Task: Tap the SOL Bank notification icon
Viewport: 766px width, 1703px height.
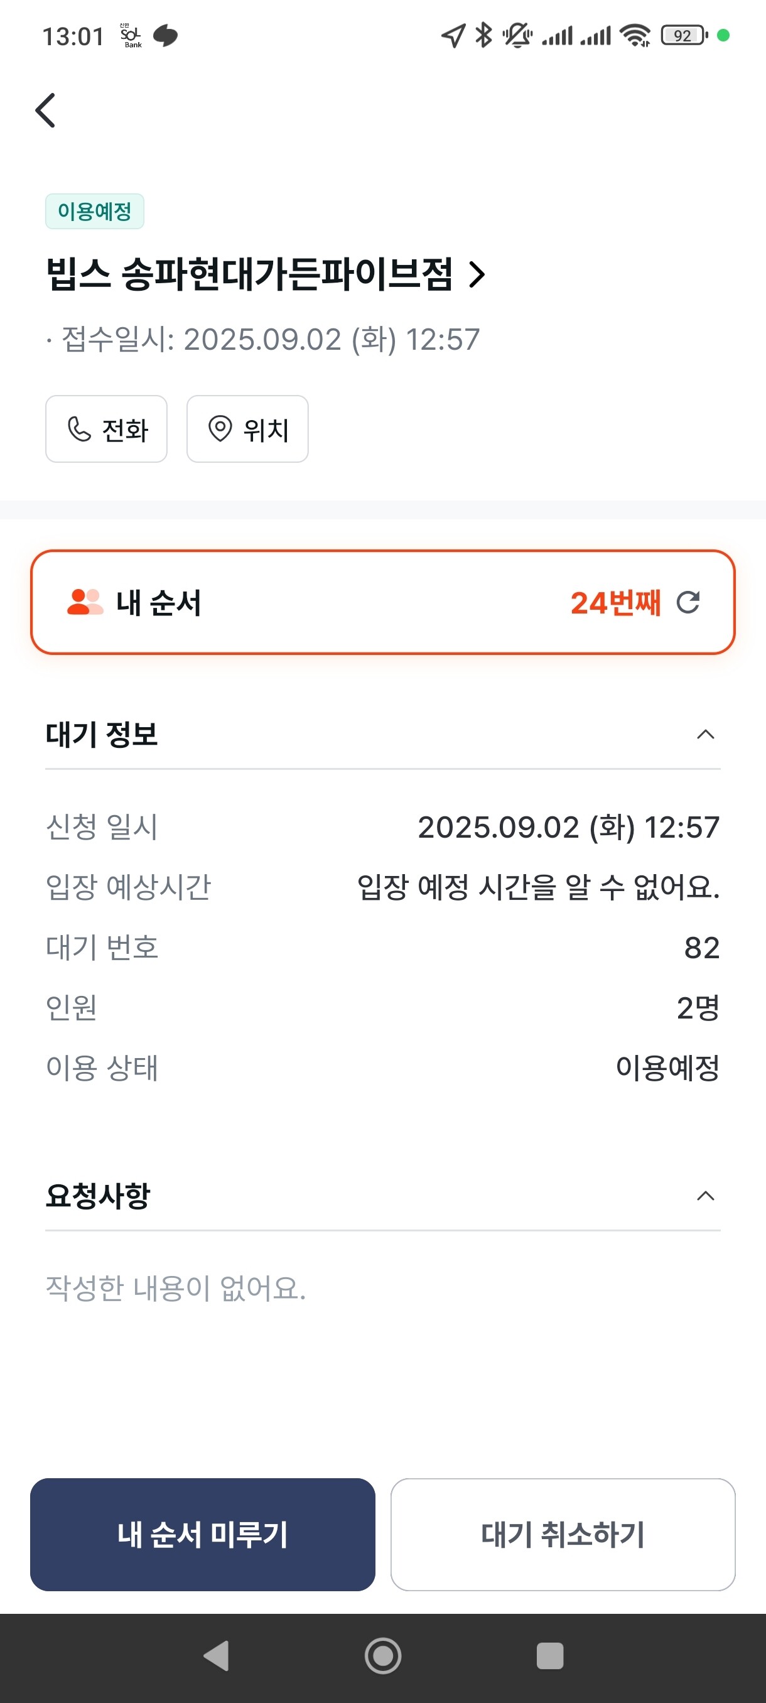Action: click(131, 36)
